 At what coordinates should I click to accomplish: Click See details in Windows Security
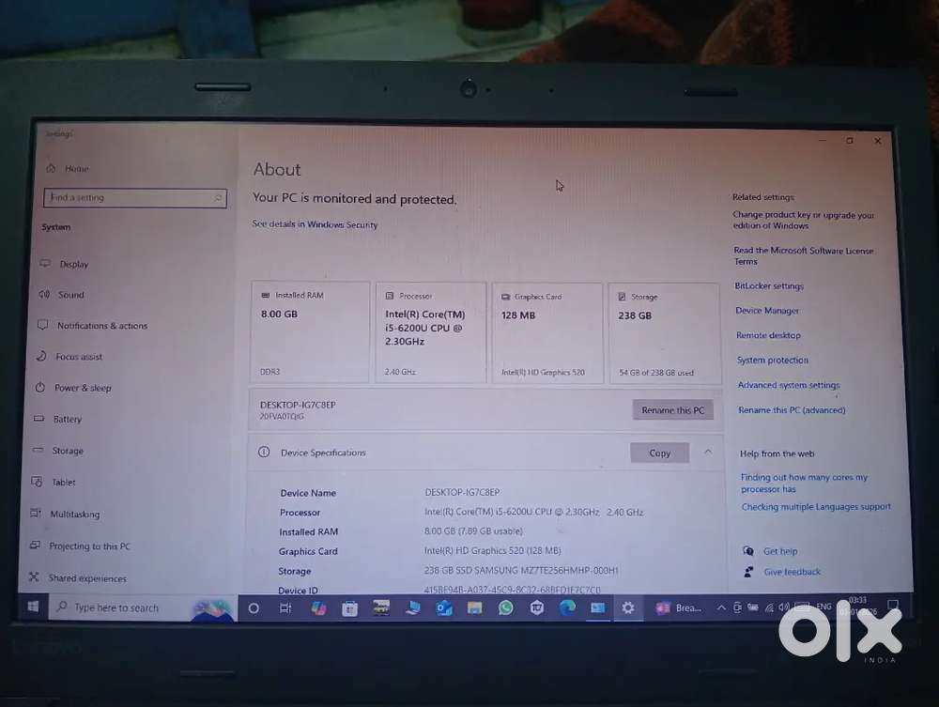pos(315,224)
